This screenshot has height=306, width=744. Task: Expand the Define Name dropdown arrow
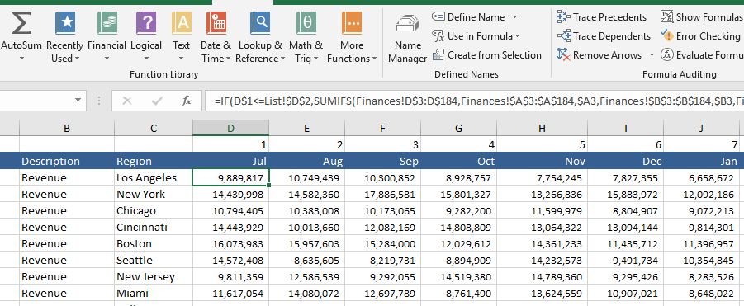(514, 17)
